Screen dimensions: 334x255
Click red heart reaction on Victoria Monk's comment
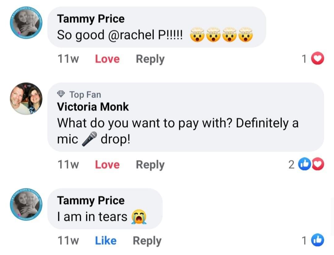318,165
